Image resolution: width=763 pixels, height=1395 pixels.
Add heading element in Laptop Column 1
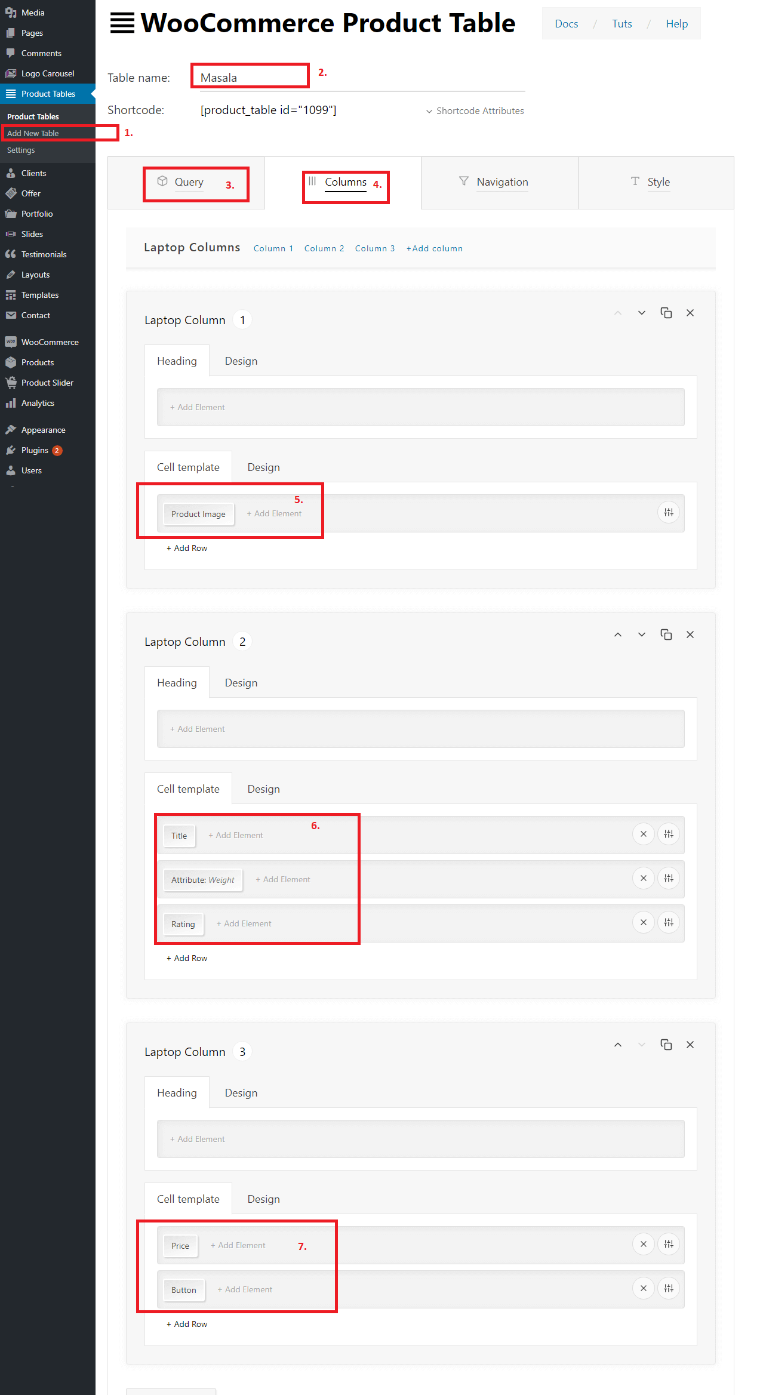[x=198, y=407]
